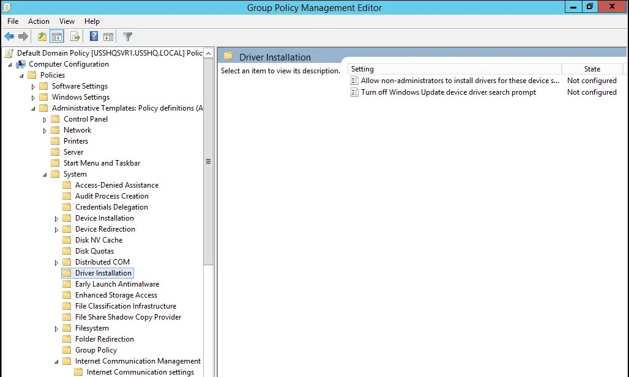Expand the Filesystem node
The width and height of the screenshot is (629, 377).
coord(56,328)
